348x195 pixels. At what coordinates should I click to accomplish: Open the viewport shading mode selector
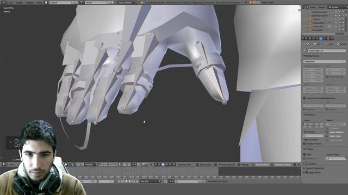click(x=67, y=165)
